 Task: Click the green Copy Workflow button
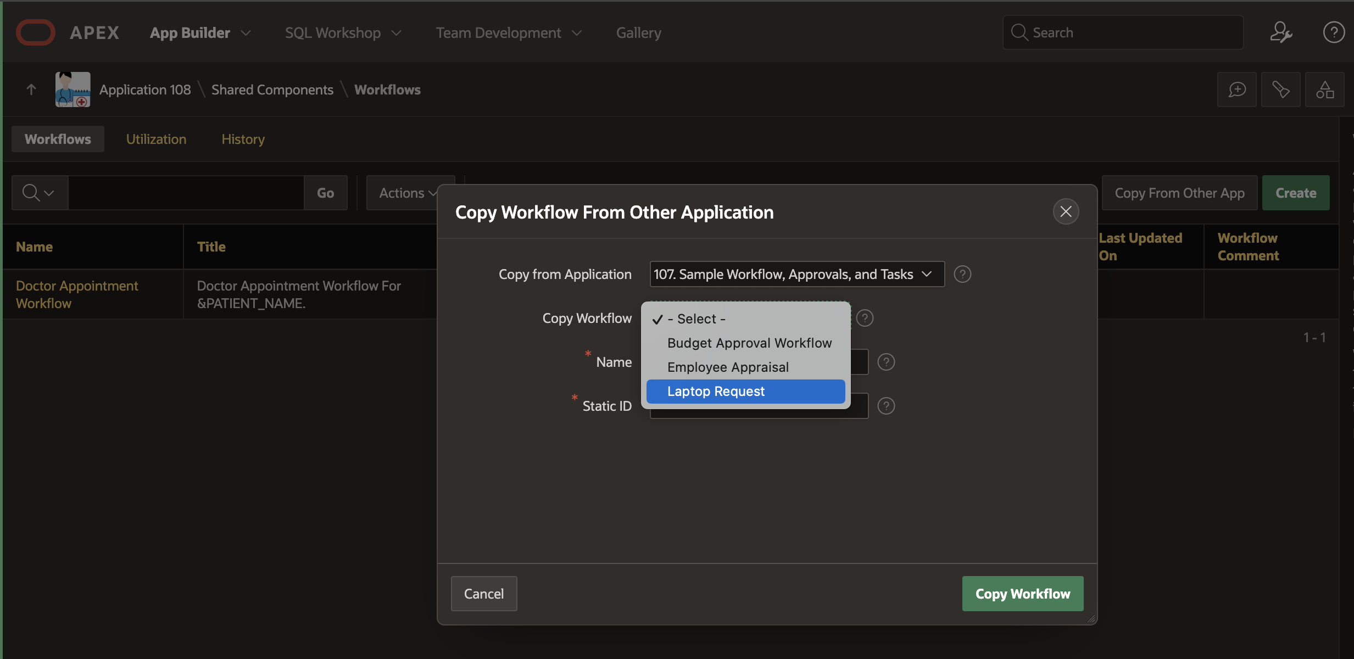(x=1022, y=594)
